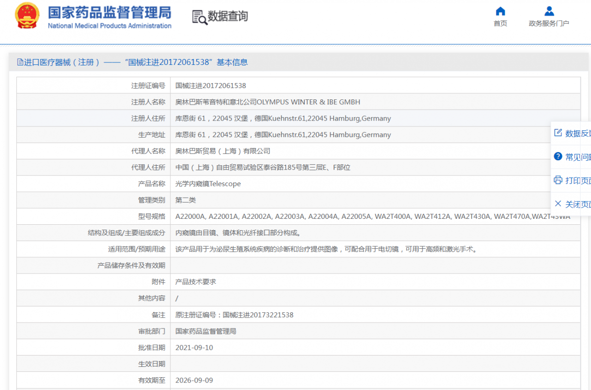Click approval date 2021-09-10
This screenshot has width=591, height=390.
[x=194, y=348]
